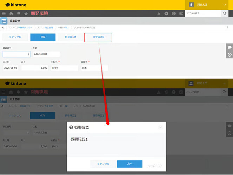This screenshot has height=175, width=233.
Task: Click the undimmed 社名 field containing AAA株式会社
Action: pos(46,54)
